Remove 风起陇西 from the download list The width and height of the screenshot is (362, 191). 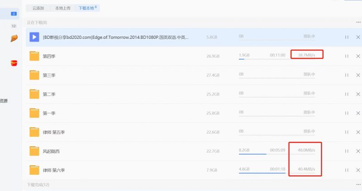tap(357, 151)
